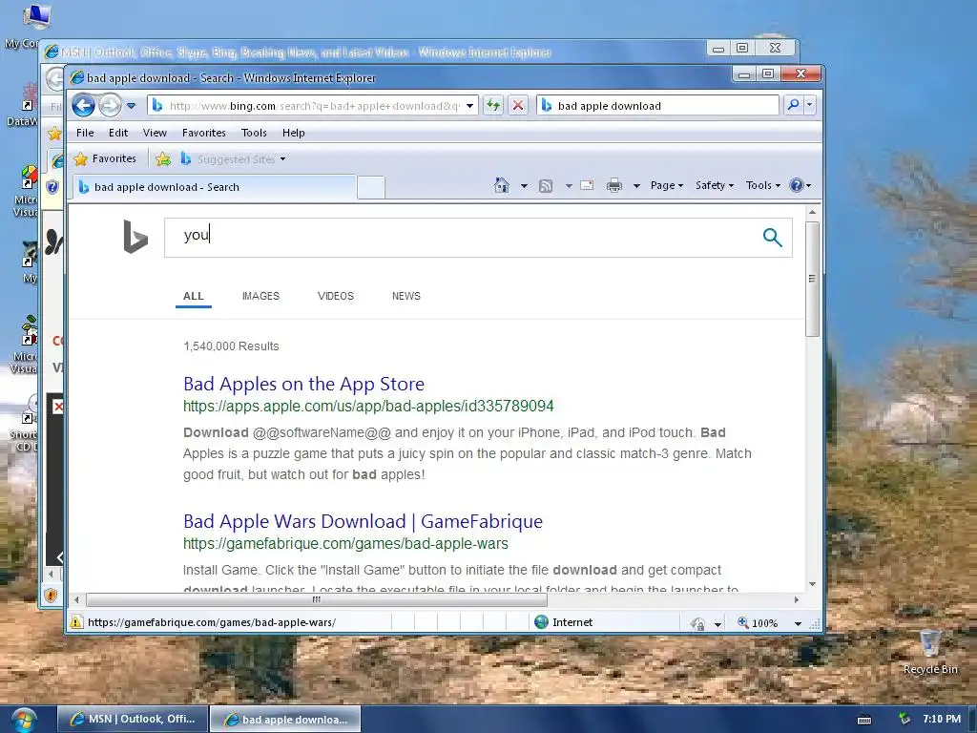Click the magnifier button in IE search box
This screenshot has height=733, width=977.
[x=793, y=105]
